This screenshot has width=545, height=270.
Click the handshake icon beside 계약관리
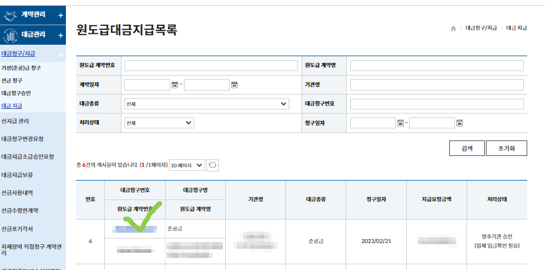click(10, 15)
